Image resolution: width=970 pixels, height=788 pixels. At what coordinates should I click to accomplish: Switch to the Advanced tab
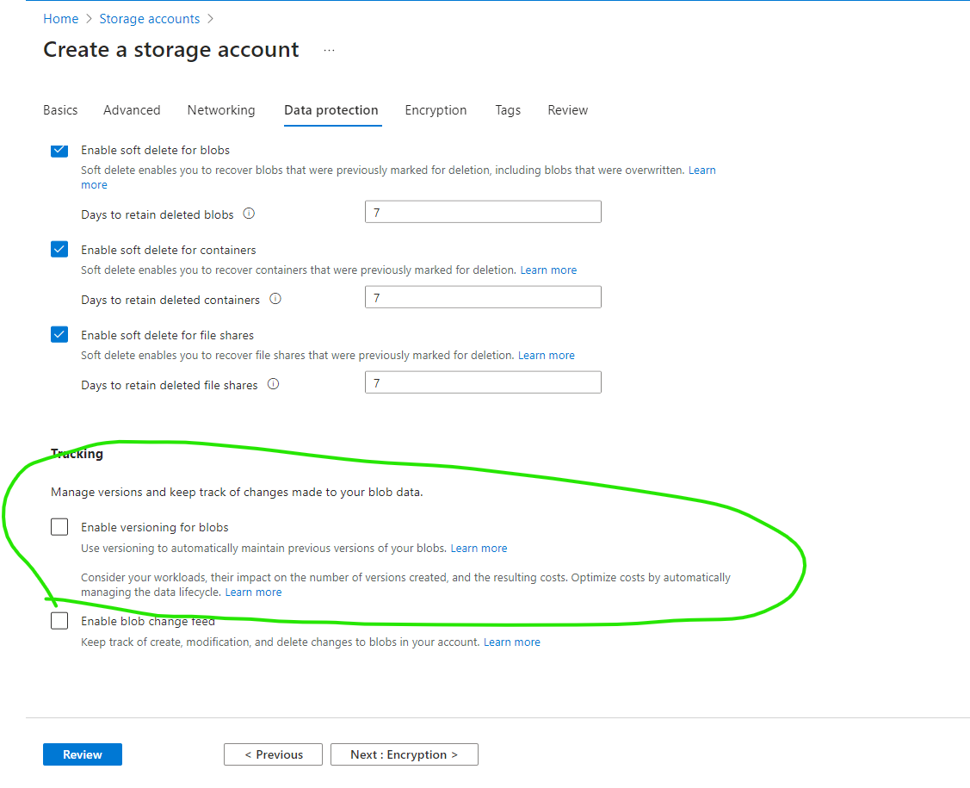pos(132,110)
